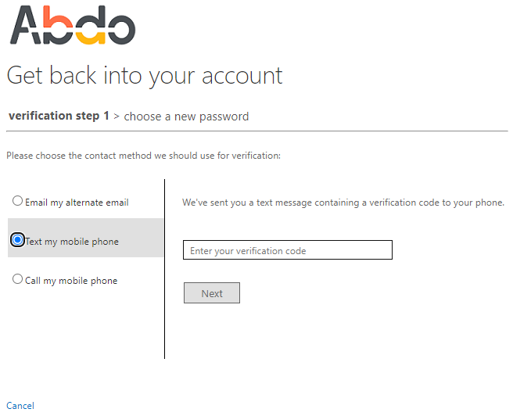Select the 'verification step 1' breadcrumb

(59, 116)
